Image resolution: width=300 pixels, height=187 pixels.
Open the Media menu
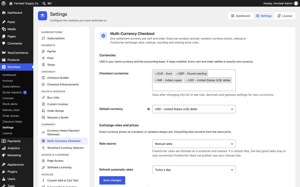[x=17, y=29]
